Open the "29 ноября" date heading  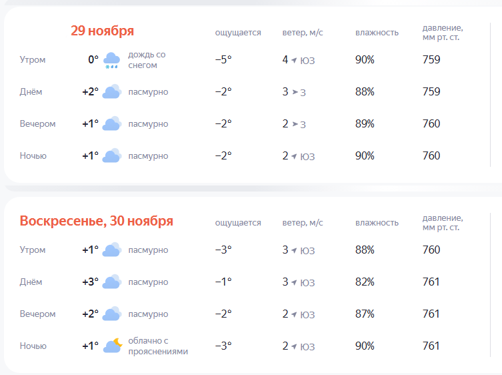(102, 31)
